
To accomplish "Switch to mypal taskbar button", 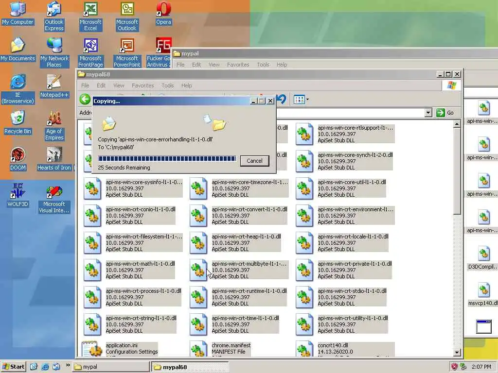I will 110,367.
